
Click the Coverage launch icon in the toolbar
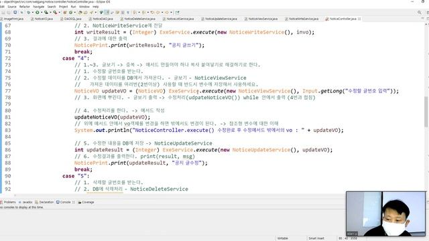[46, 12]
